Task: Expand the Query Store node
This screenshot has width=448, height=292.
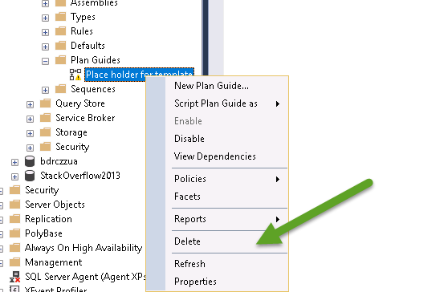Action: click(30, 104)
